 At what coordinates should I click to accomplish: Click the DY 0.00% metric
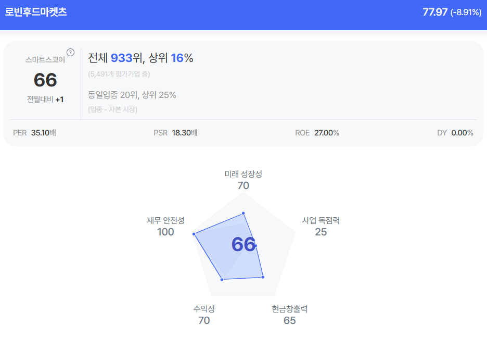[455, 133]
